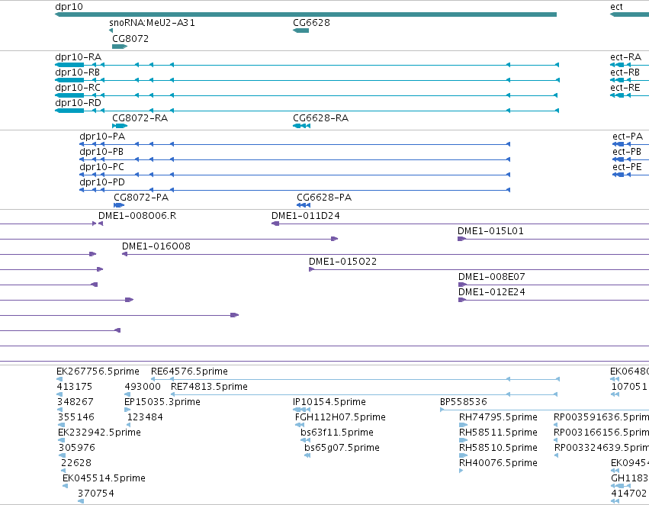Select EST bs65g07.5prime
649x505 pixels.
pos(307,456)
